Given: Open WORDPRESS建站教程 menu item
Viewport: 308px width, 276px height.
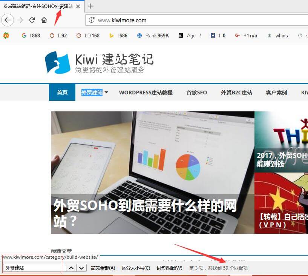Looking at the screenshot, I should pos(146,93).
